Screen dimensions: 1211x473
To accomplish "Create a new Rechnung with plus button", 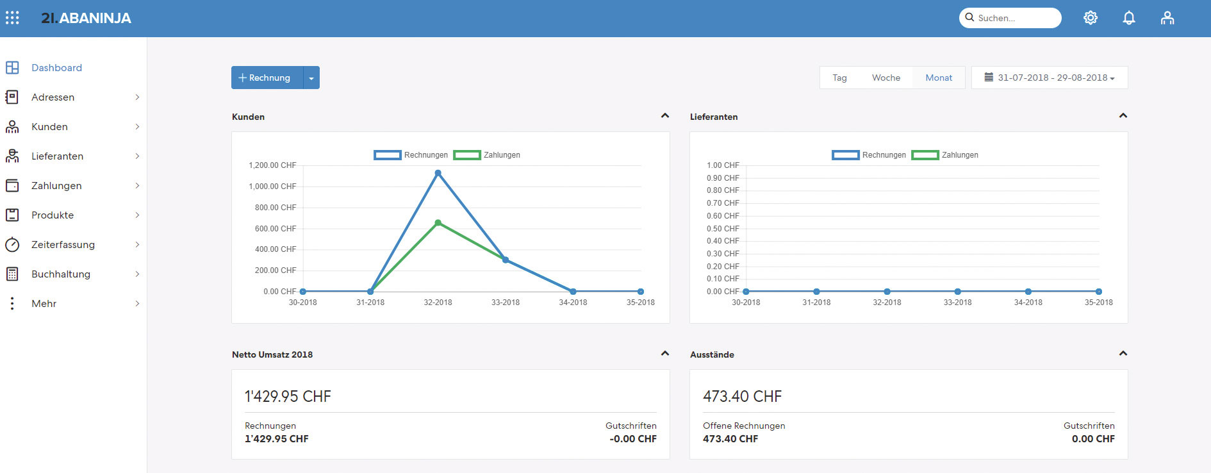I will click(x=267, y=78).
